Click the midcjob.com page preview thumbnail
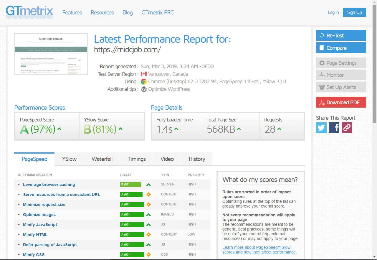The image size is (377, 260). tap(51, 54)
